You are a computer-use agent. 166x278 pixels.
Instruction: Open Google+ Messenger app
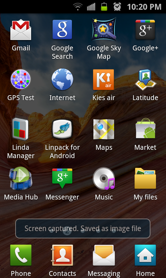pos(62,178)
